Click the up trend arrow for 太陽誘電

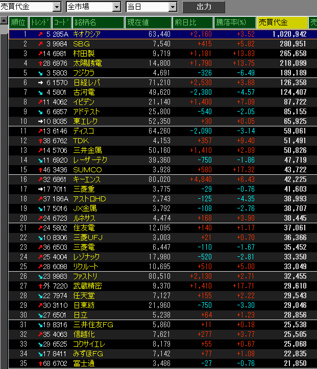(x=40, y=64)
